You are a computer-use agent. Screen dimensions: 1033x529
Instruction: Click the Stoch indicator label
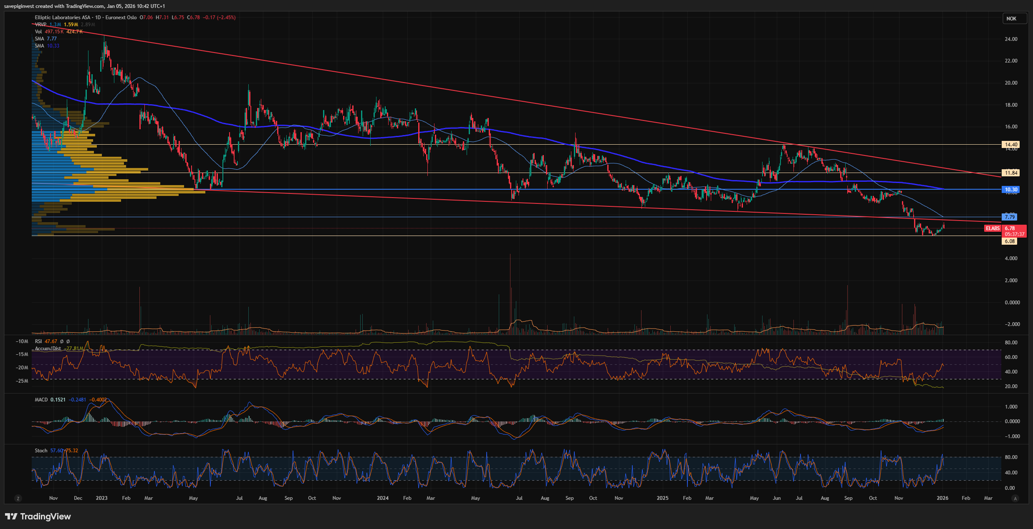[x=41, y=450]
